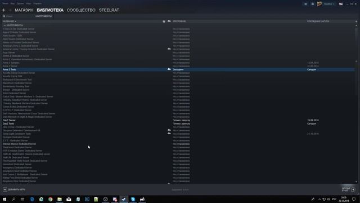Click the profile avatar picture

pyautogui.click(x=319, y=4)
